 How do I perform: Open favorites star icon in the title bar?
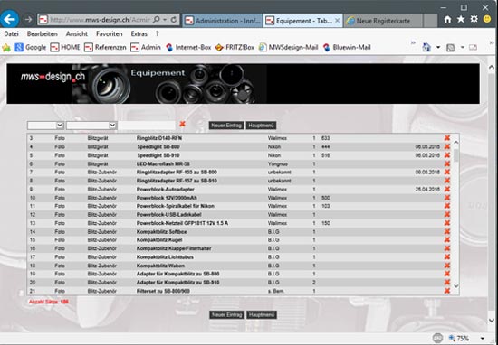461,19
